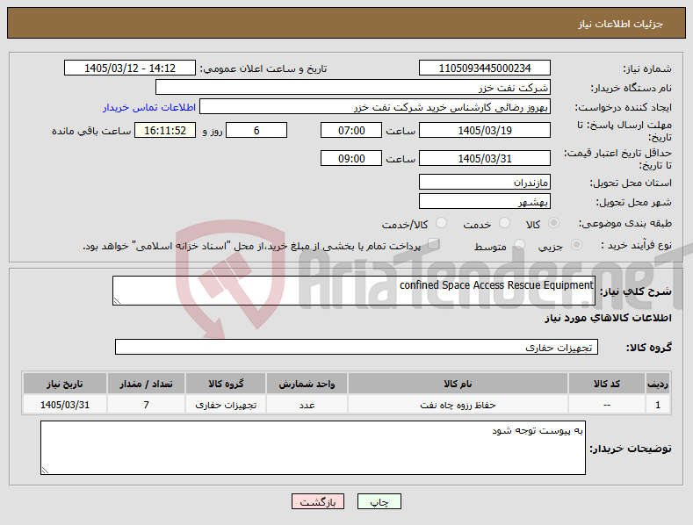Click the delivery city field بهشهر
693x525 pixels.
pyautogui.click(x=484, y=202)
